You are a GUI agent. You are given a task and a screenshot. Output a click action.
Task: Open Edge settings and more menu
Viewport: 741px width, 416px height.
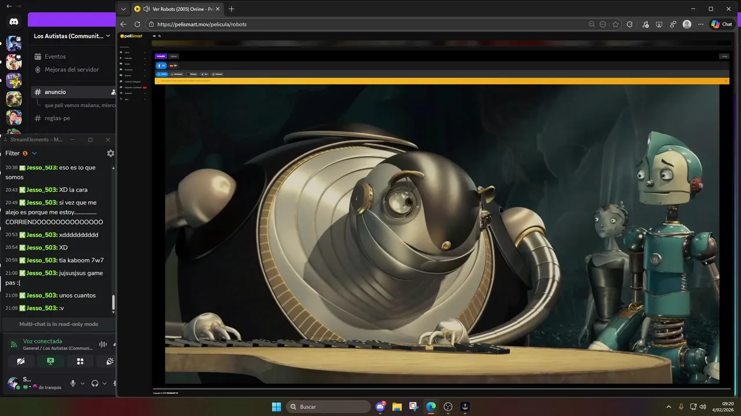[701, 24]
